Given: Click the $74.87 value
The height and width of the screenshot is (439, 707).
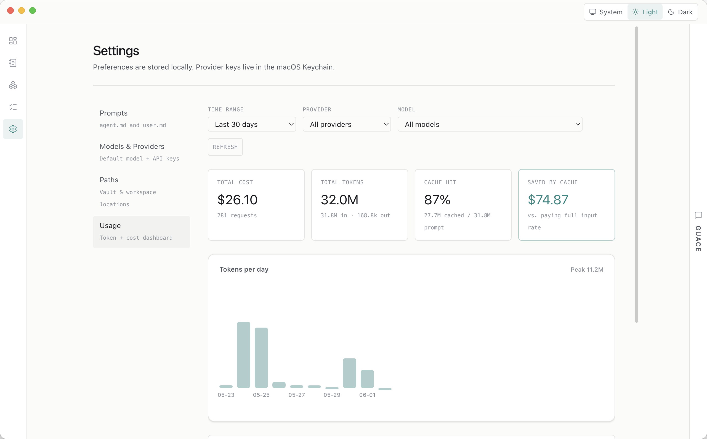Looking at the screenshot, I should pos(548,200).
